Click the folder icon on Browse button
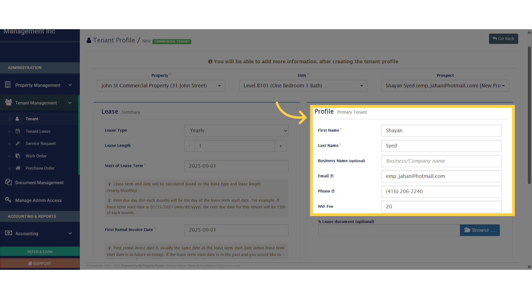 [468, 230]
